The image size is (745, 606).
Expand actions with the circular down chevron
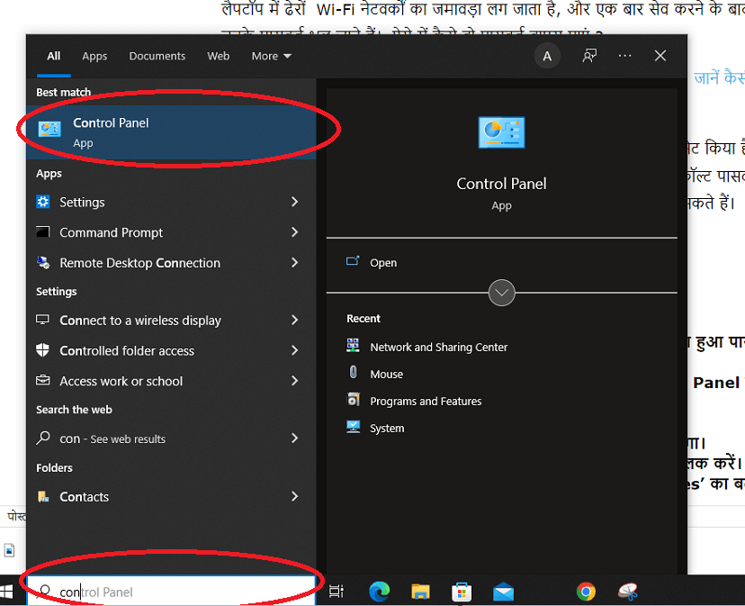501,293
